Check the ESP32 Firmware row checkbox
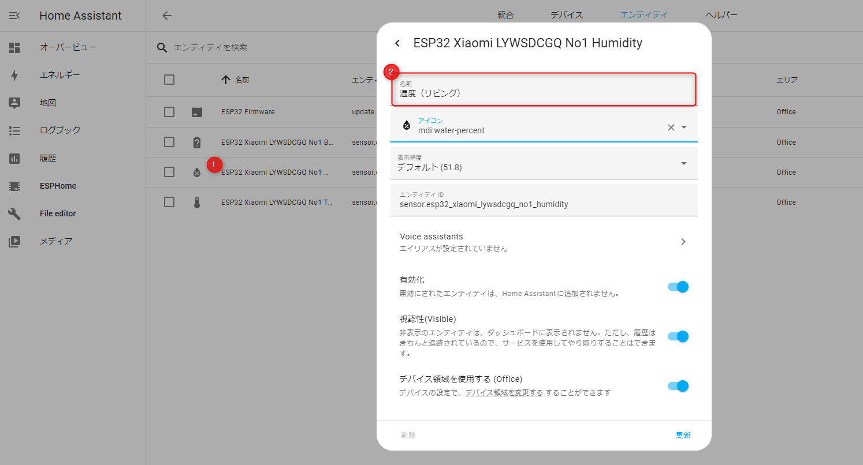This screenshot has height=465, width=863. pos(169,112)
